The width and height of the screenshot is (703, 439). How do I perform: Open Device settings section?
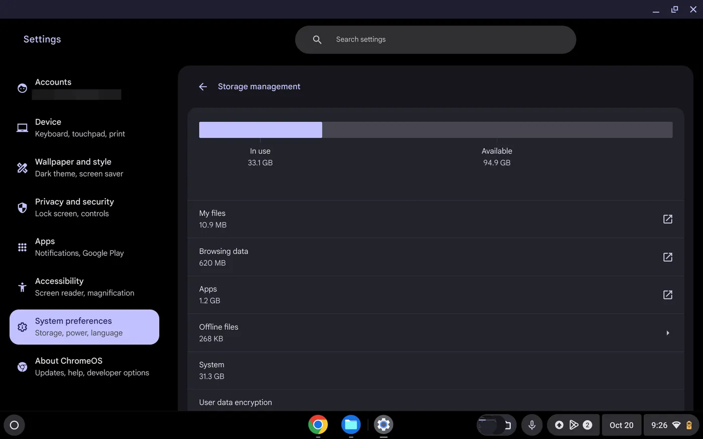click(84, 128)
